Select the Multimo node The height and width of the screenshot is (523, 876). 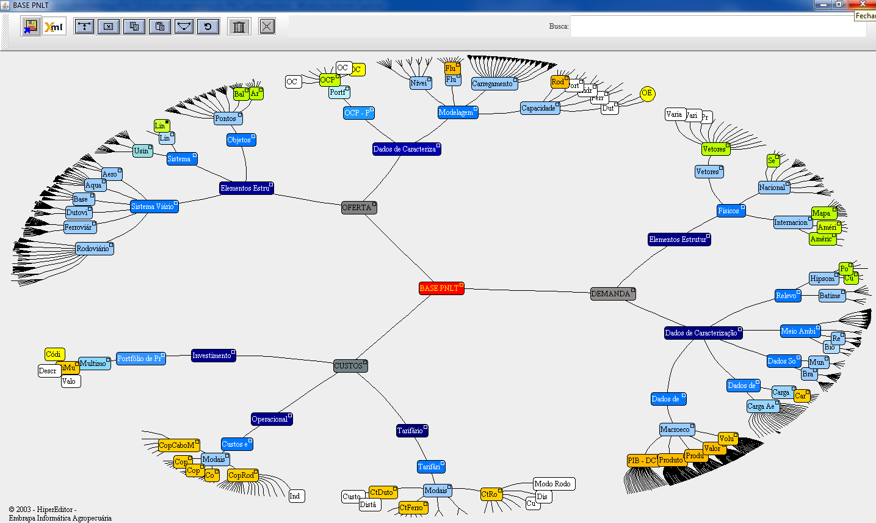(95, 364)
